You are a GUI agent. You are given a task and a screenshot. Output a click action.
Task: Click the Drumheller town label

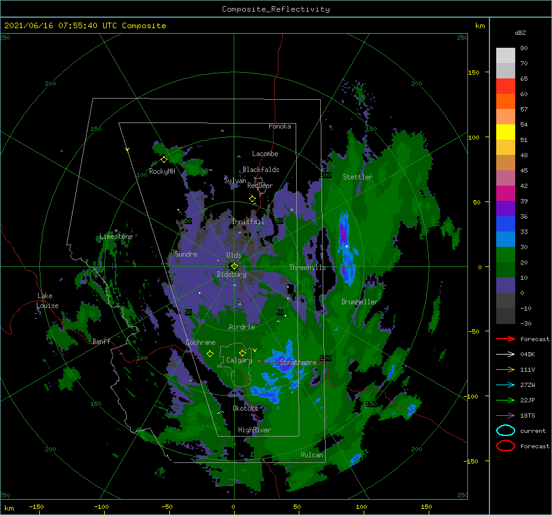click(x=359, y=302)
